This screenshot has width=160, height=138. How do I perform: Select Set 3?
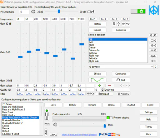click(114, 19)
